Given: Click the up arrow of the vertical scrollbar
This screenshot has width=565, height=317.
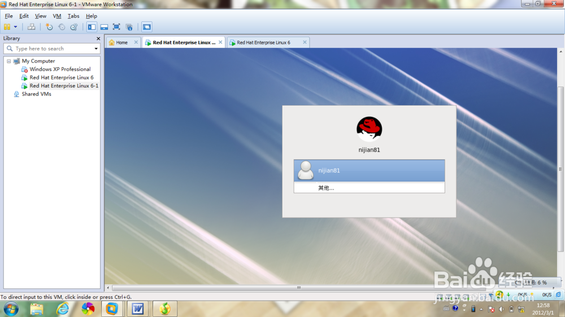Looking at the screenshot, I should coord(560,51).
